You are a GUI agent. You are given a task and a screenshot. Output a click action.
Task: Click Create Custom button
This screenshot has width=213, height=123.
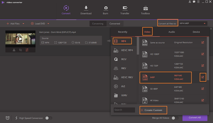pos(153,110)
